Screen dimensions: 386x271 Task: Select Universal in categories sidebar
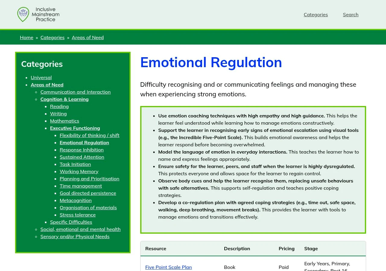tap(41, 77)
